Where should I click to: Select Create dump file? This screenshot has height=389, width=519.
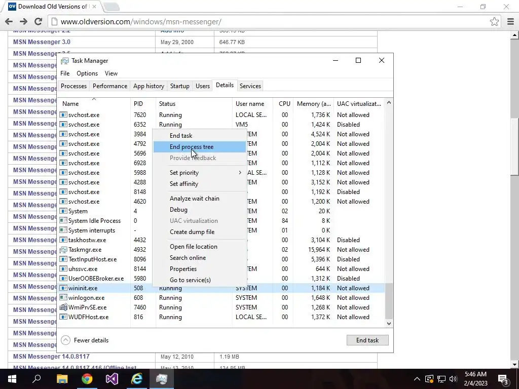tap(200, 232)
